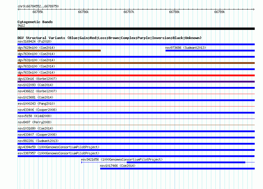The width and height of the screenshot is (263, 189).
Task: Select the blue dgv4394e59 gain bar
Action: pos(136,150)
